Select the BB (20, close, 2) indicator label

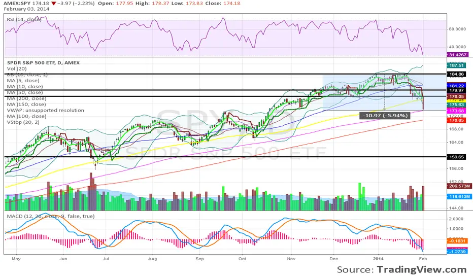(27, 75)
